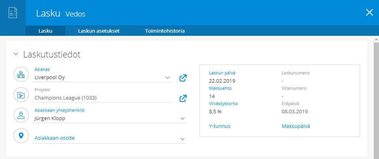The image size is (379, 159).
Task: Select the Lasku tab
Action: (x=45, y=31)
